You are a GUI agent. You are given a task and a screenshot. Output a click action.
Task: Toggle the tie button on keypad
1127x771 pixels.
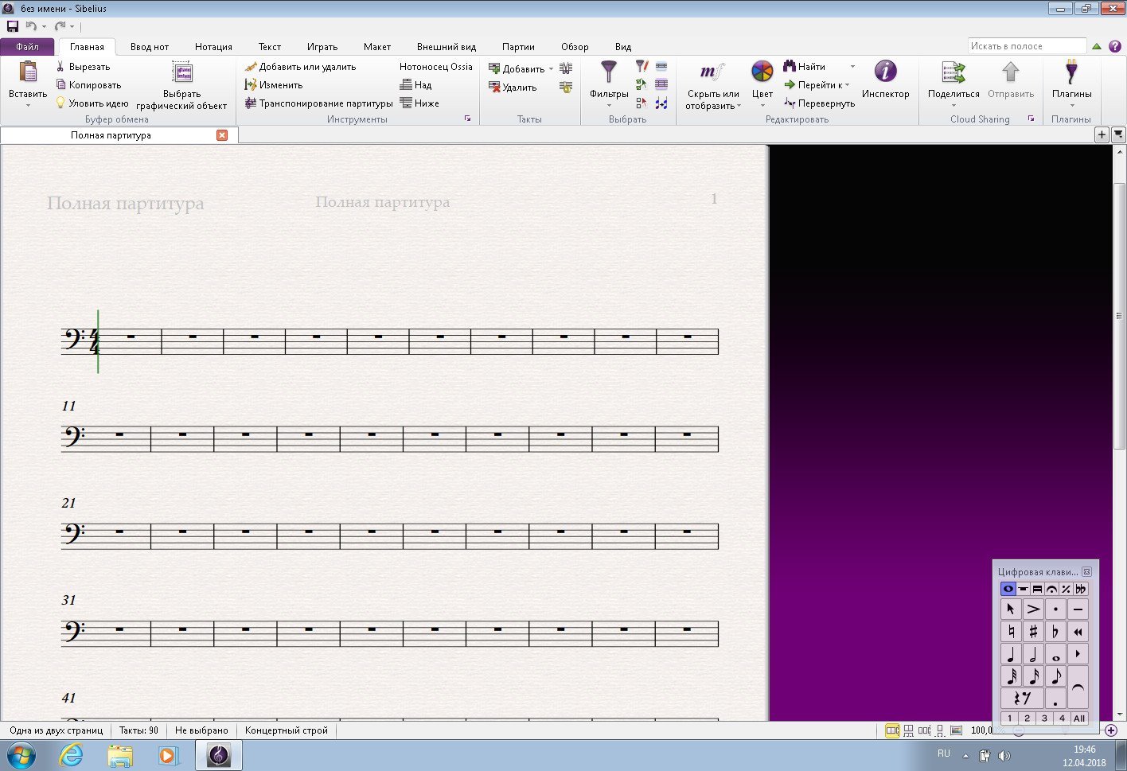coord(1078,687)
